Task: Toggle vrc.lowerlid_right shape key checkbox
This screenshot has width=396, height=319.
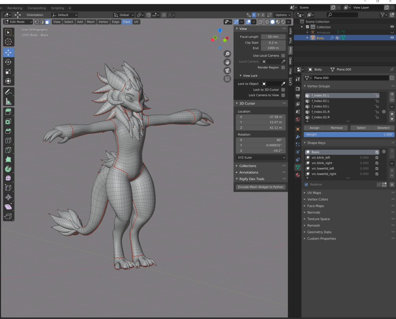Action: click(x=377, y=174)
